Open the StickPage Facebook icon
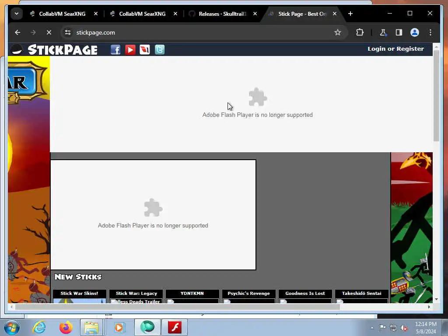This screenshot has height=336, width=448. tap(115, 50)
